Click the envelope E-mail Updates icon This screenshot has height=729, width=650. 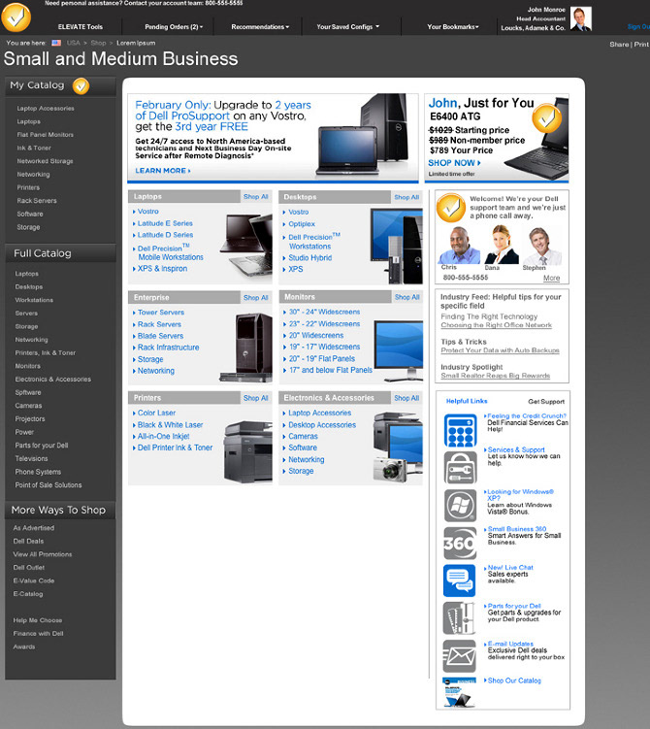(460, 656)
